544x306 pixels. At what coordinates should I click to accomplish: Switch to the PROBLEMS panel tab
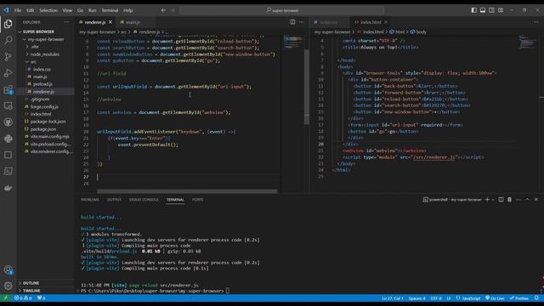(90, 200)
